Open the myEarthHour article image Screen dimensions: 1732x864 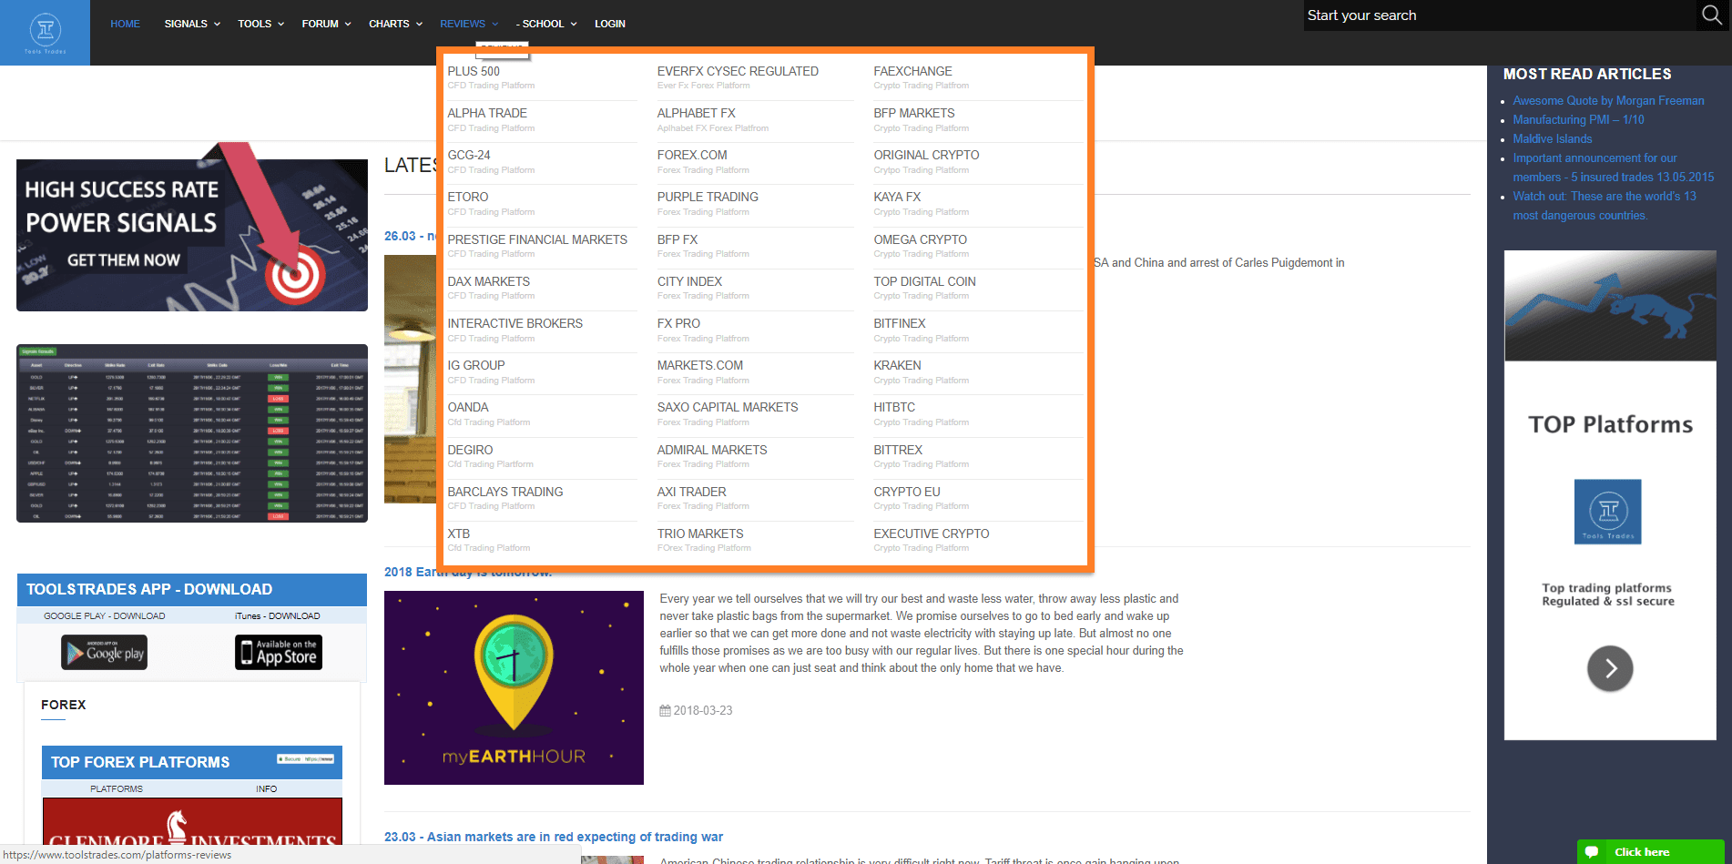coord(514,687)
